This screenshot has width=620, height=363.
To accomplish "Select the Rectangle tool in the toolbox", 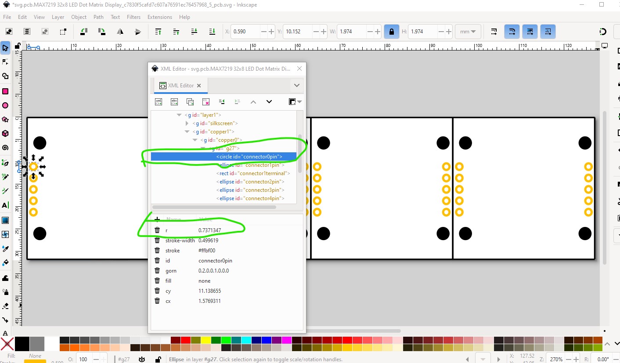I will (x=5, y=91).
